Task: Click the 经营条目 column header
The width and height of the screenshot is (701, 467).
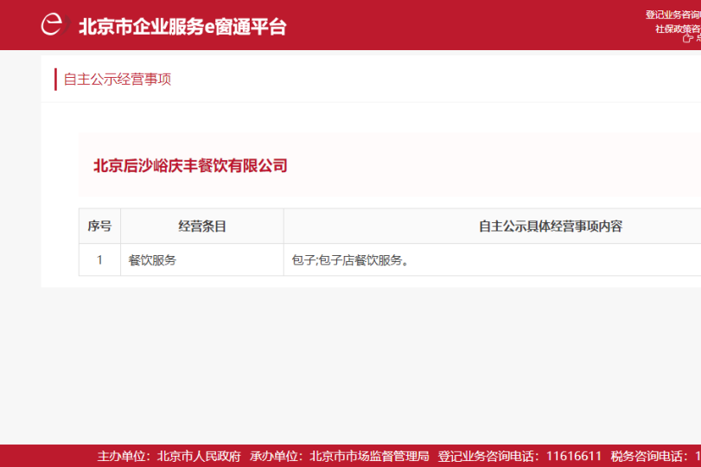Action: point(202,227)
